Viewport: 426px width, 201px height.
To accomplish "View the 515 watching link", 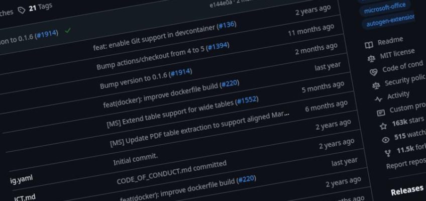I will (410, 135).
